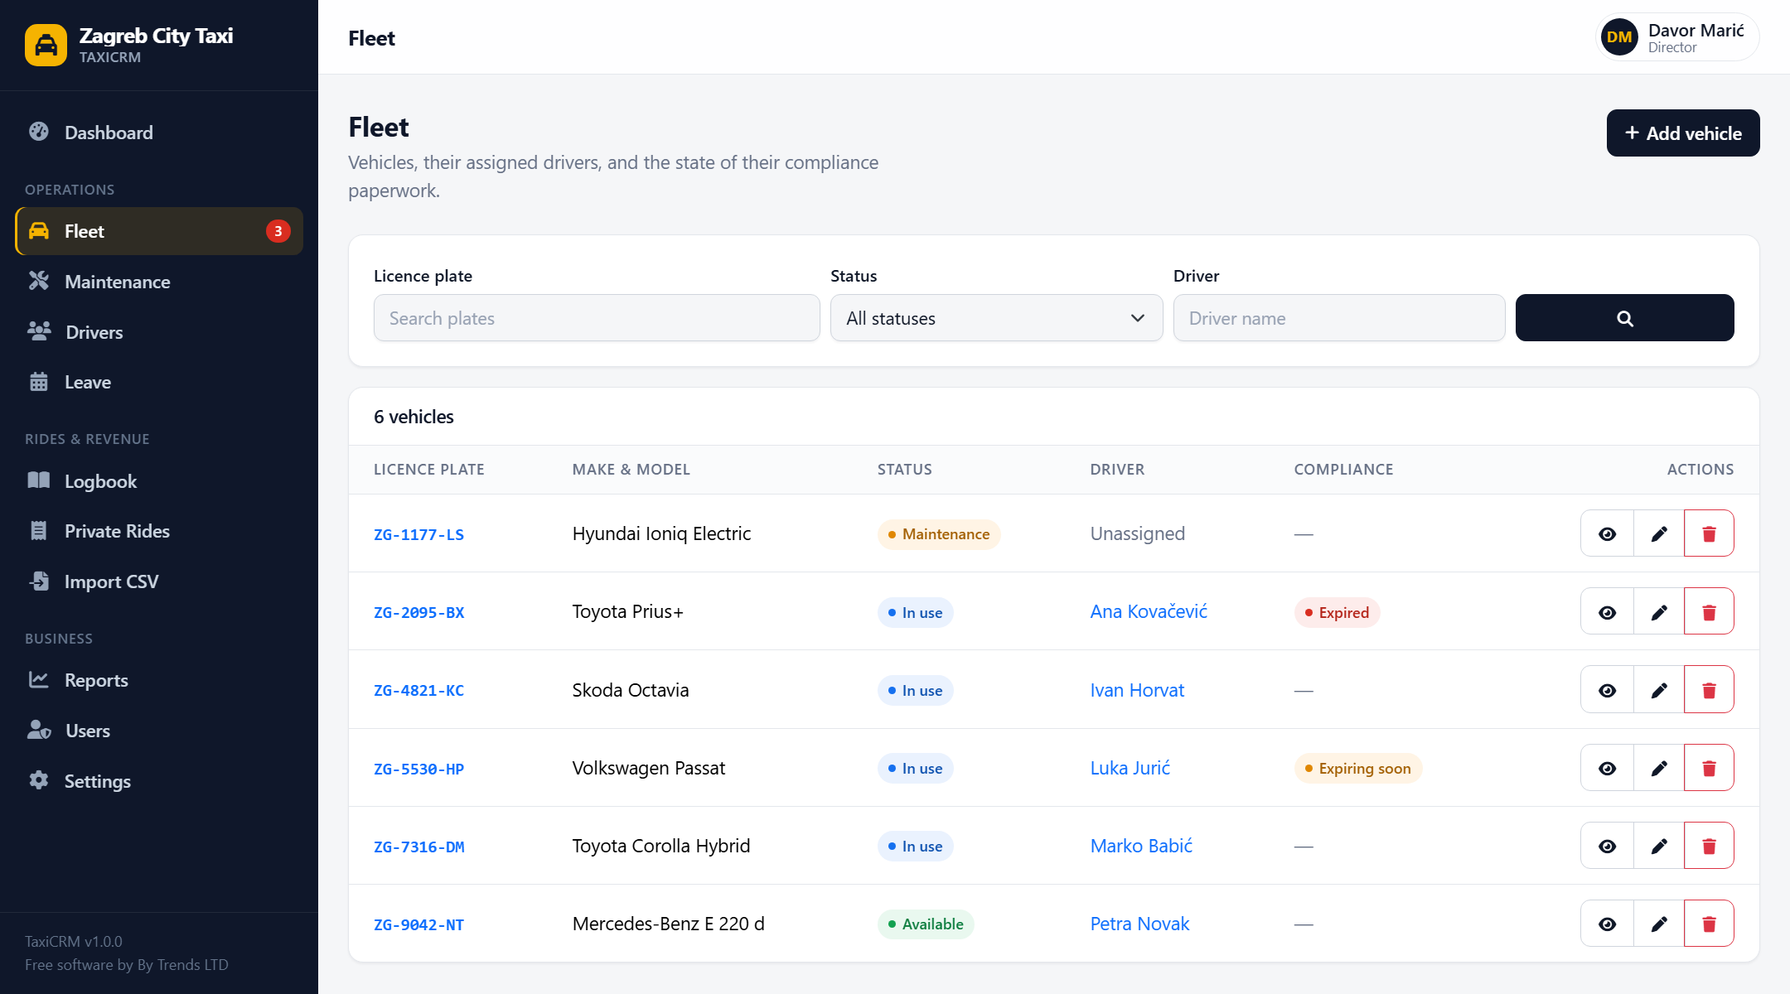Delete vehicle ZG-4821-KC
The width and height of the screenshot is (1790, 994).
click(1709, 689)
